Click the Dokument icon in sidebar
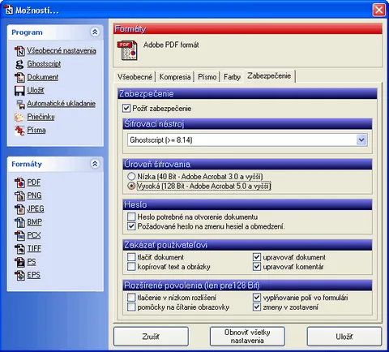Image resolution: width=389 pixels, height=352 pixels. [19, 77]
